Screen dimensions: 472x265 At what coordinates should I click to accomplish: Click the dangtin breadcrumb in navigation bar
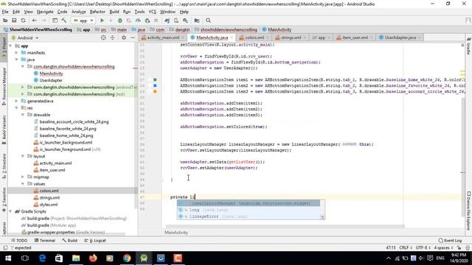[179, 29]
